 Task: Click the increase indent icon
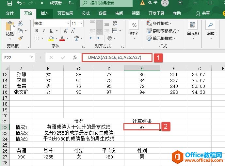pyautogui.click(x=100, y=38)
